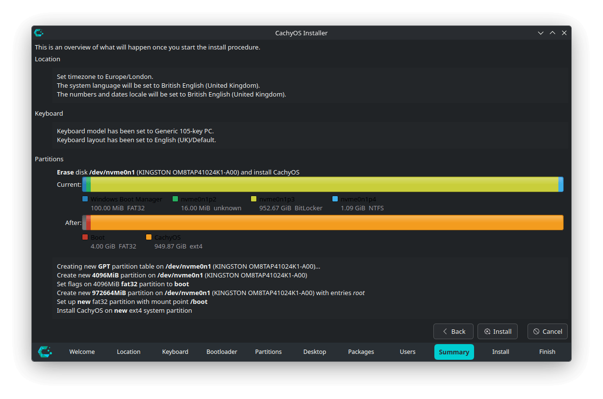603x399 pixels.
Task: Click 'Erase disk /dev/nvme0n1' heading
Action: [x=178, y=172]
